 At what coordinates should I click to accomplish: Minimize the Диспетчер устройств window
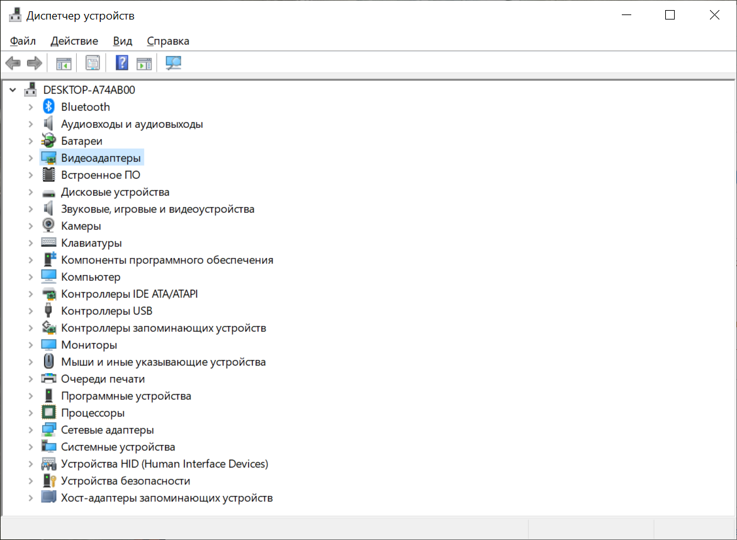[x=626, y=15]
